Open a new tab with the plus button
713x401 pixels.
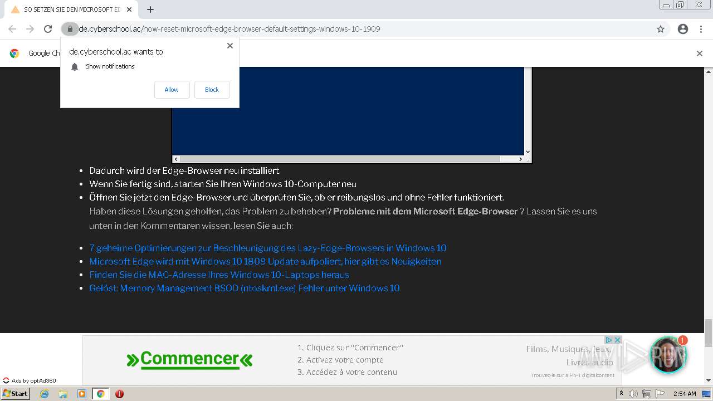coord(150,9)
